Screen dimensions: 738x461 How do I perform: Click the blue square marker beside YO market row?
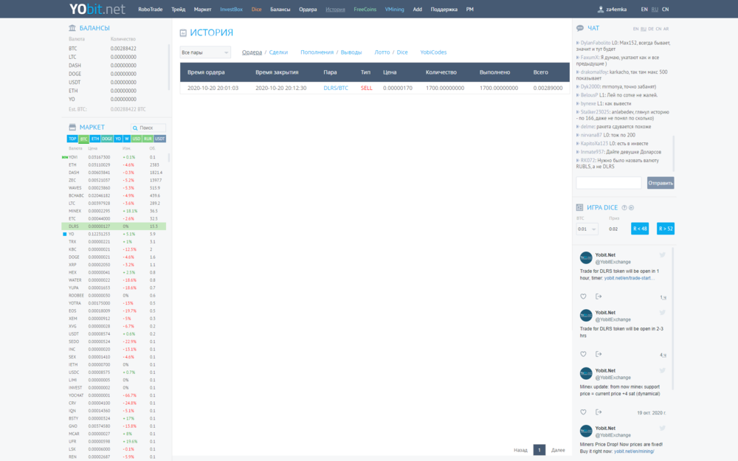(64, 234)
